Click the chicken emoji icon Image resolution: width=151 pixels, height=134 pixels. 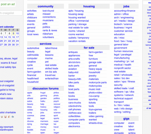click(9, 117)
